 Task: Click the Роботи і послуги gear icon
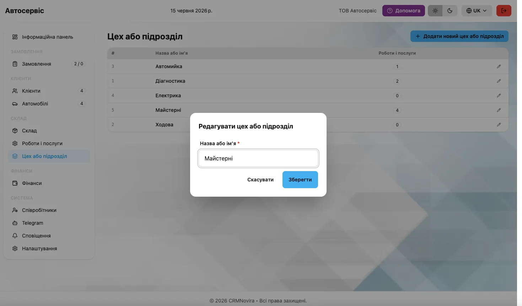(x=15, y=143)
